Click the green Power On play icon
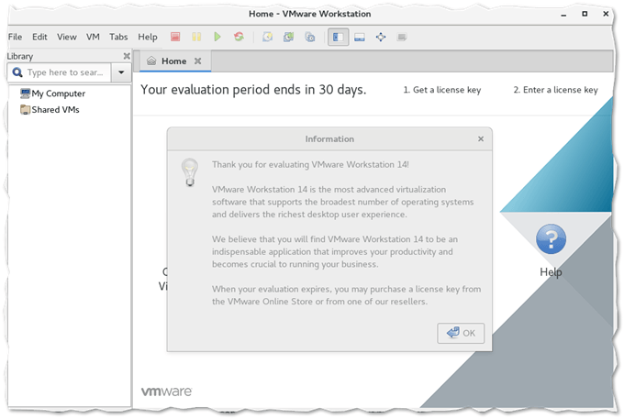Screen dimensions: 624x419 [x=217, y=37]
